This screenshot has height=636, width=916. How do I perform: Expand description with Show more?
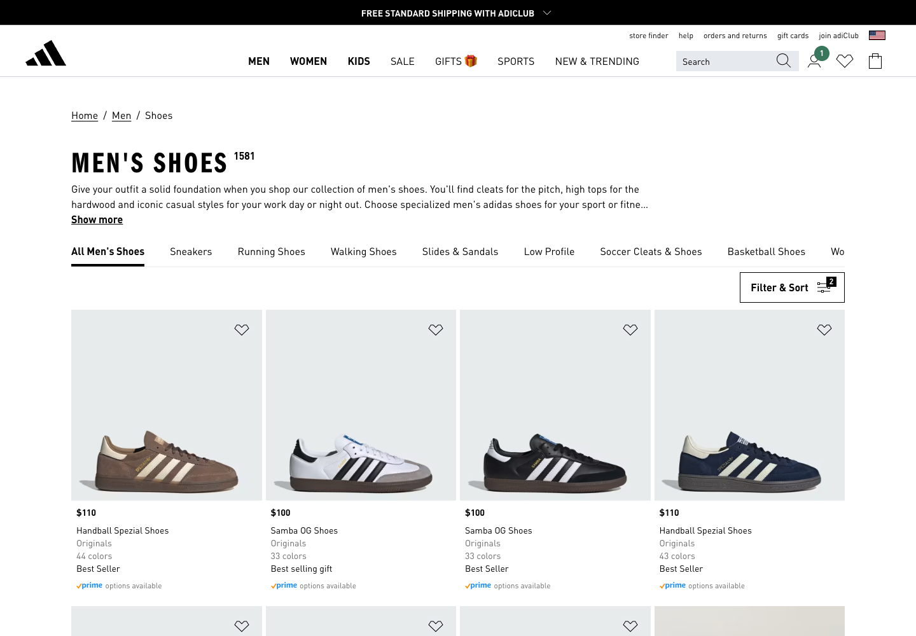97,219
